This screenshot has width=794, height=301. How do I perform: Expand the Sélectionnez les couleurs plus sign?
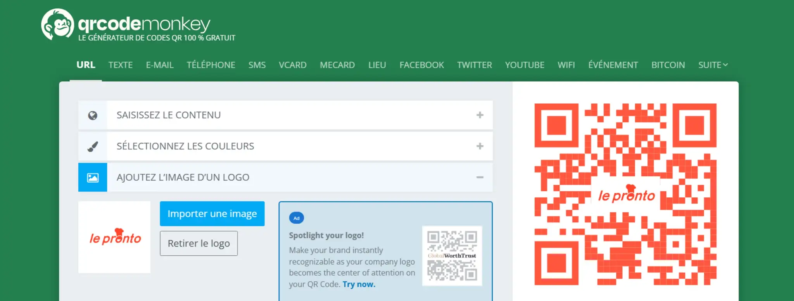point(480,146)
